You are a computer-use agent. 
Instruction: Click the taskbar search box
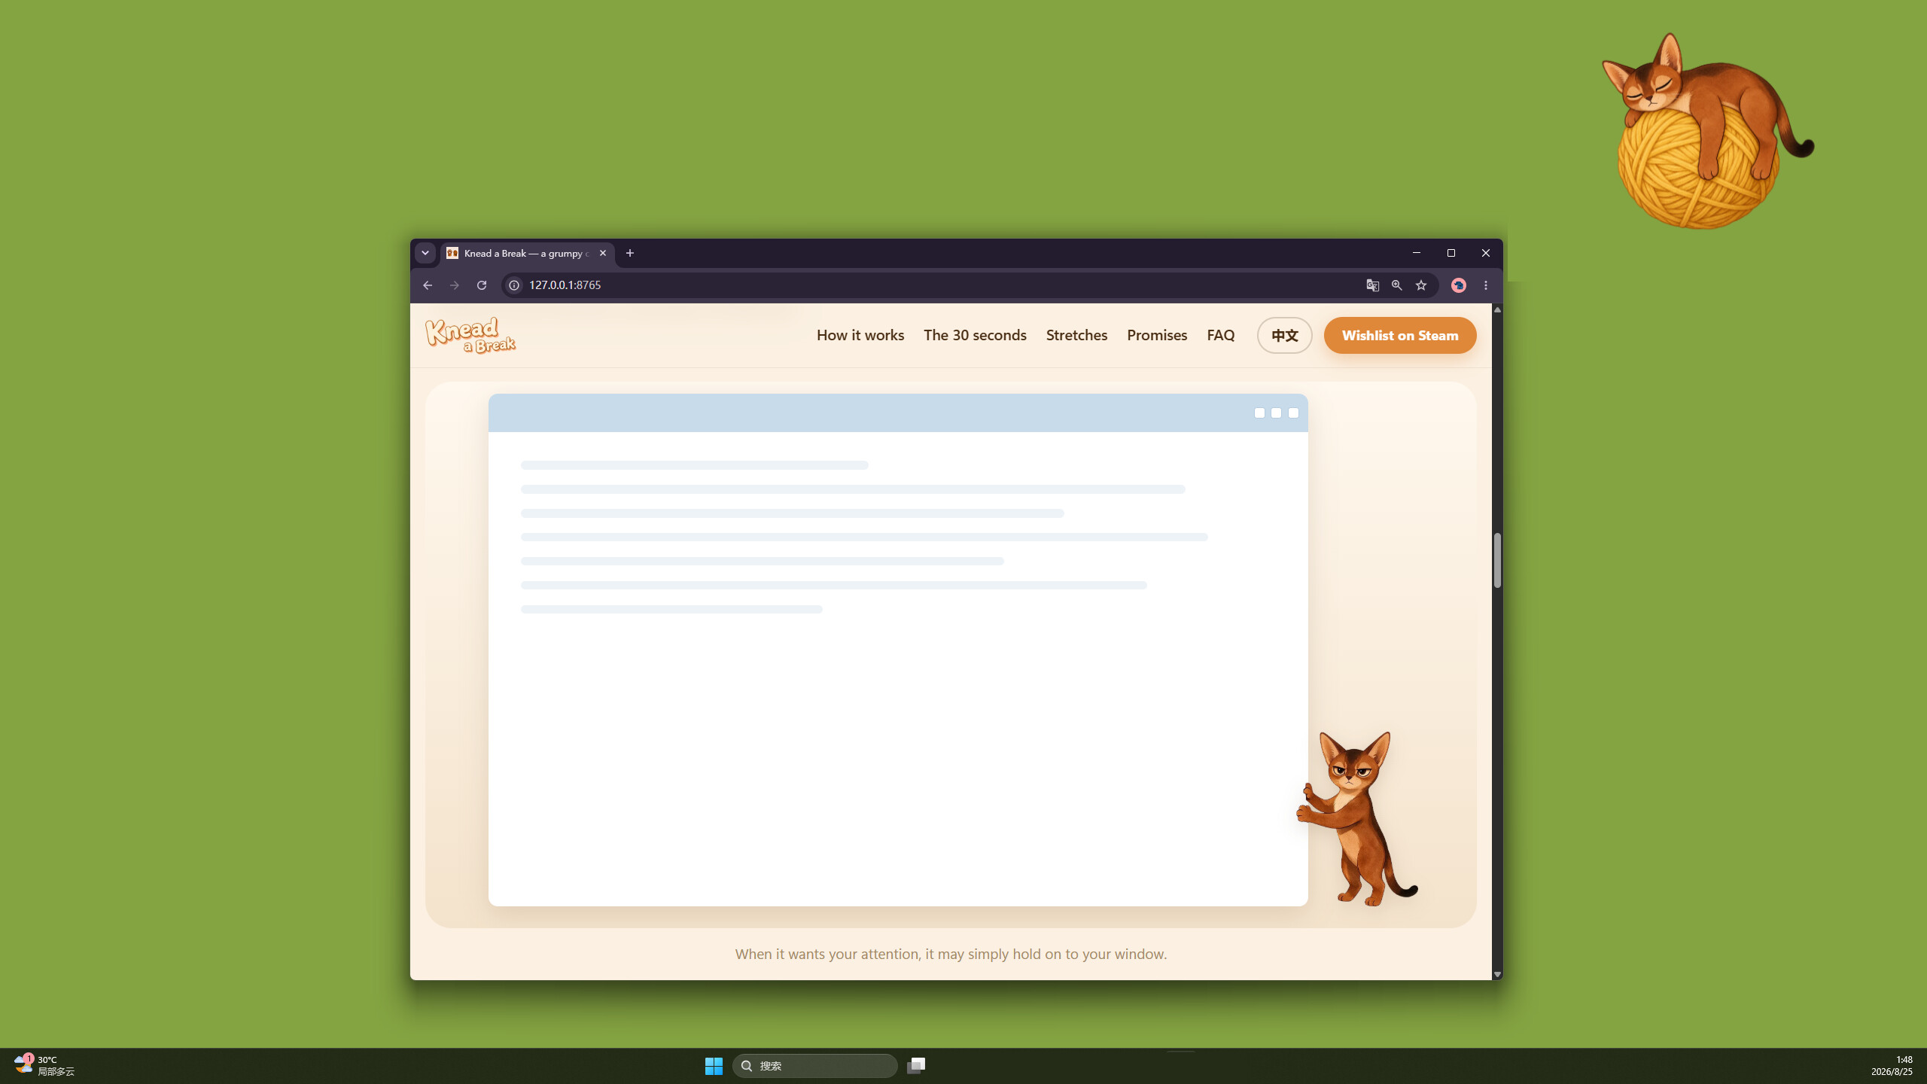[815, 1066]
